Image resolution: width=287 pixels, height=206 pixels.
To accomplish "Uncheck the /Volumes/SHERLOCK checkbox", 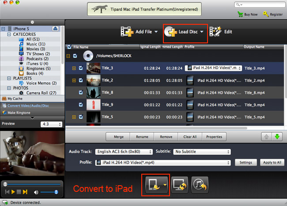I will click(75, 56).
